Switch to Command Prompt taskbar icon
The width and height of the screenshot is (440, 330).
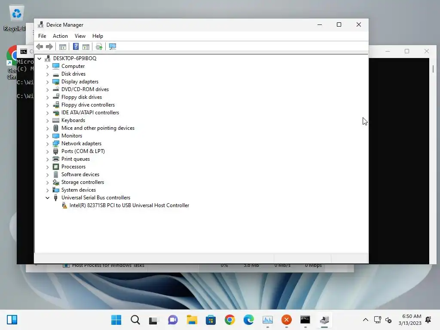click(x=305, y=320)
